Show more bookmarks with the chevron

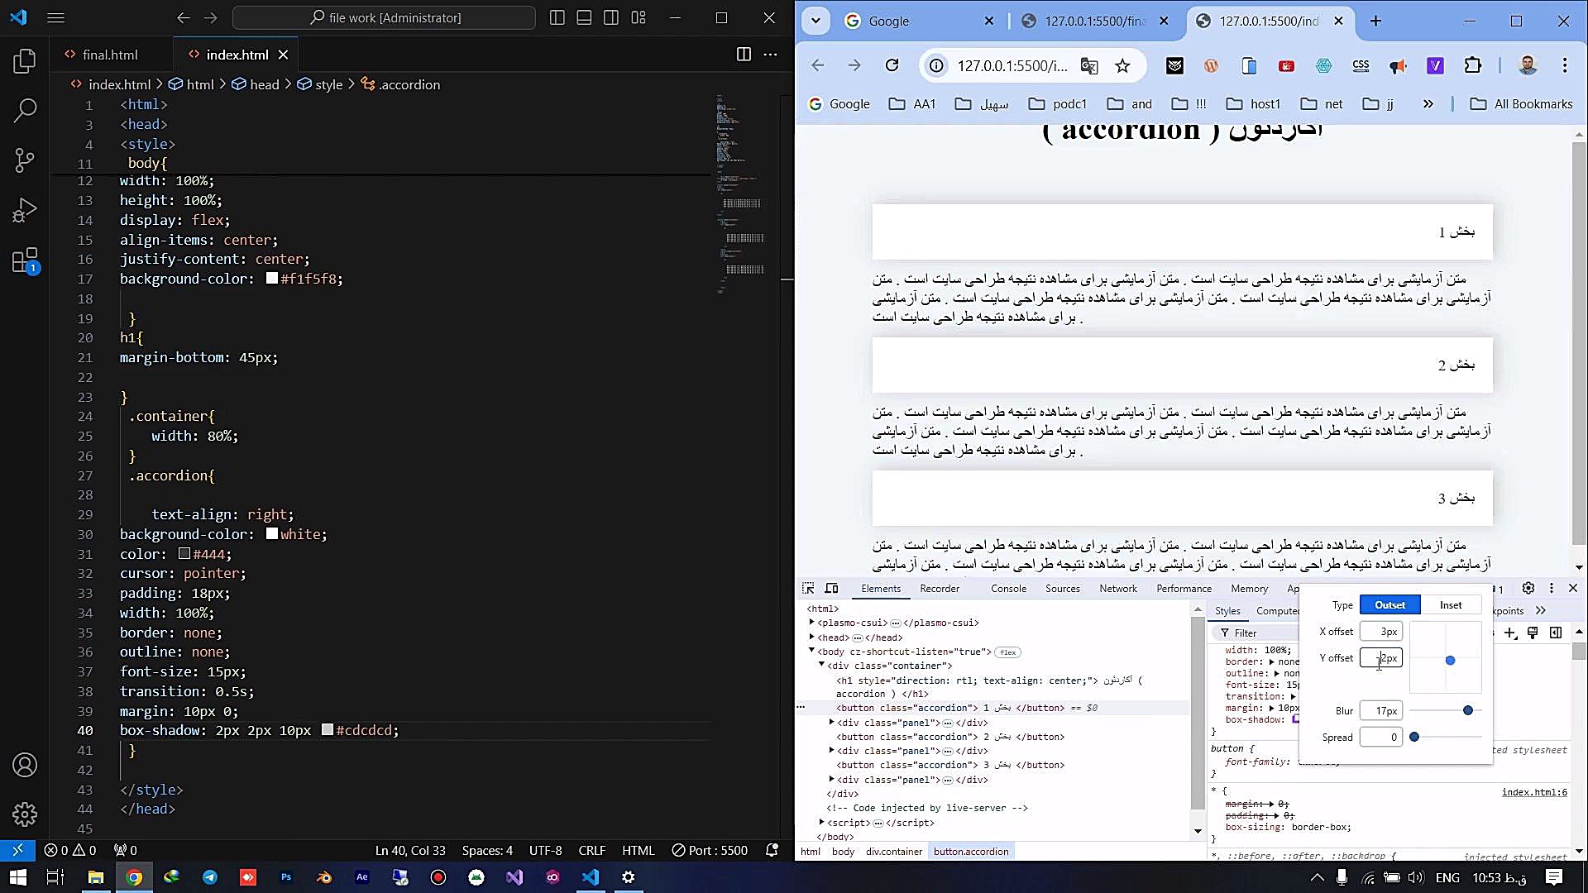tap(1428, 103)
